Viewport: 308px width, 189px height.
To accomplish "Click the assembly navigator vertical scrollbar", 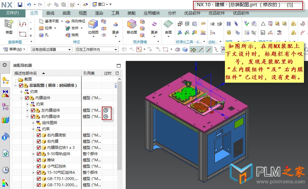I will 119,125.
